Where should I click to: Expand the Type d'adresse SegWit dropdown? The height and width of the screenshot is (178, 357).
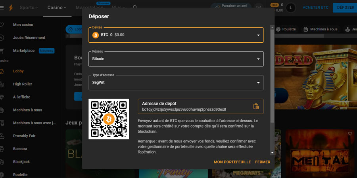(176, 83)
